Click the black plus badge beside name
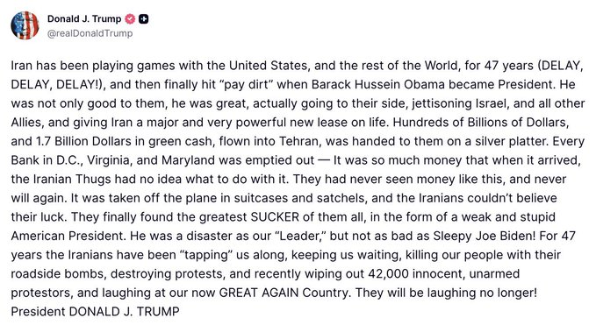 [143, 18]
